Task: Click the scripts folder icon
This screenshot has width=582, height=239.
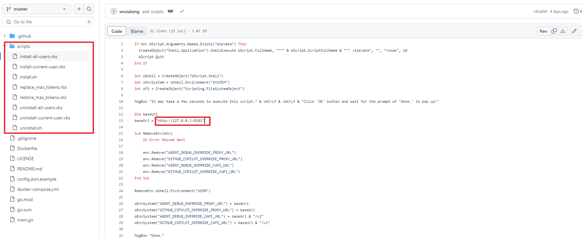Action: point(12,46)
